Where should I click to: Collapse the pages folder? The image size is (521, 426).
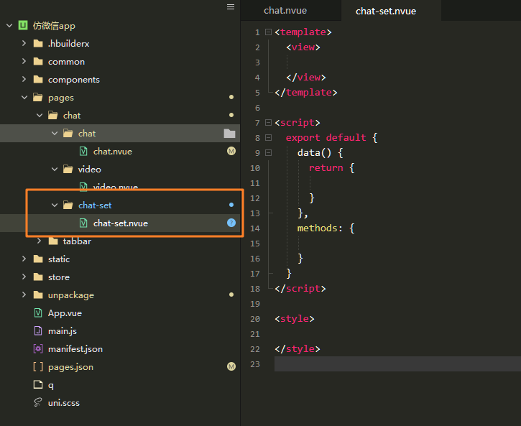pyautogui.click(x=24, y=97)
